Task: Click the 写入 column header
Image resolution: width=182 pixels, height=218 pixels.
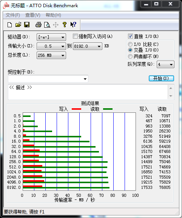Action: [144, 109]
